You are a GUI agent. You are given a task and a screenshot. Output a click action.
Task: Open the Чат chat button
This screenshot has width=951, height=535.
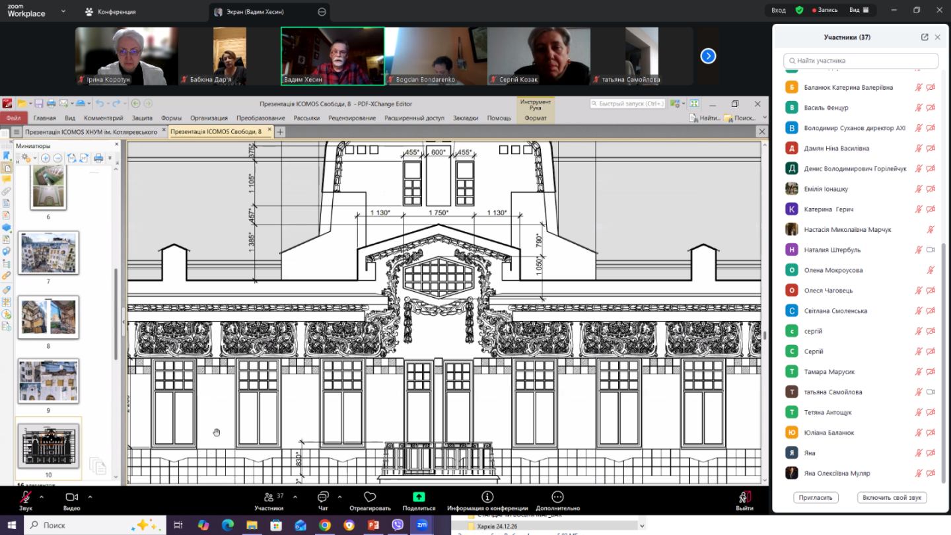pos(323,501)
